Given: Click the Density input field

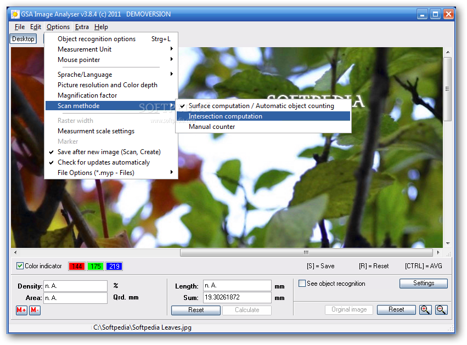Looking at the screenshot, I should click(x=75, y=286).
